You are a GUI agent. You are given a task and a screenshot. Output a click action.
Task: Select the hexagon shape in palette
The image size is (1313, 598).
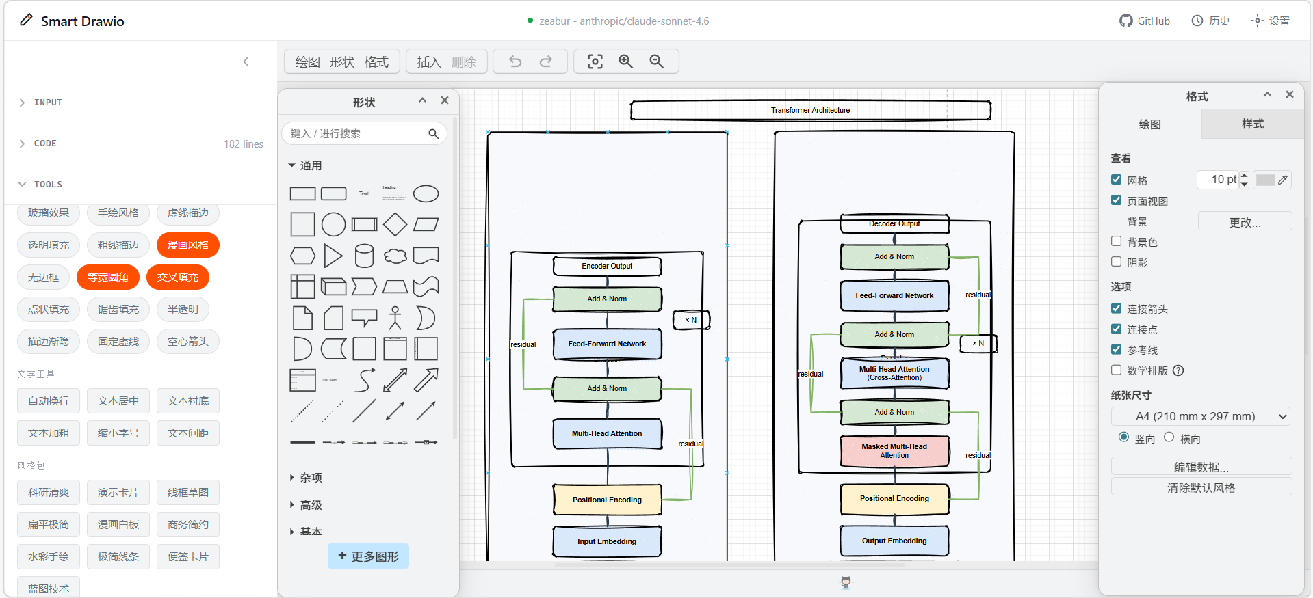pyautogui.click(x=302, y=256)
